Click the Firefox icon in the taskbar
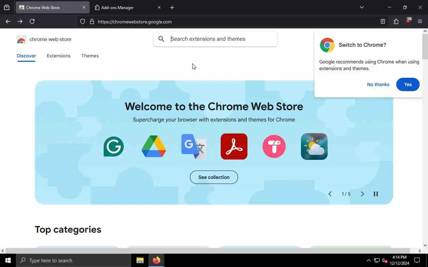The image size is (428, 267). click(156, 260)
